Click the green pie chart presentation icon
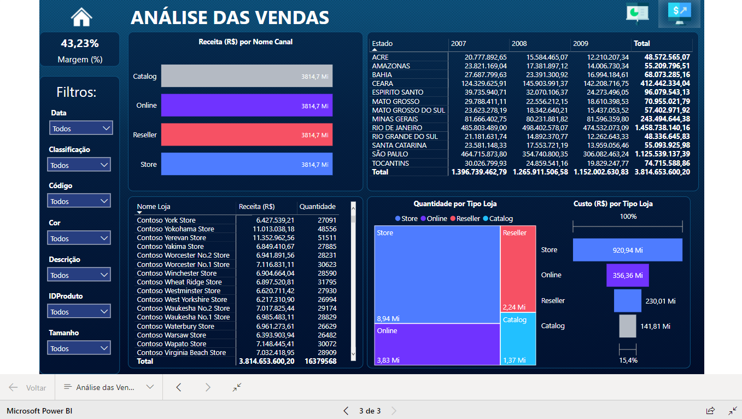The image size is (742, 419). (638, 13)
